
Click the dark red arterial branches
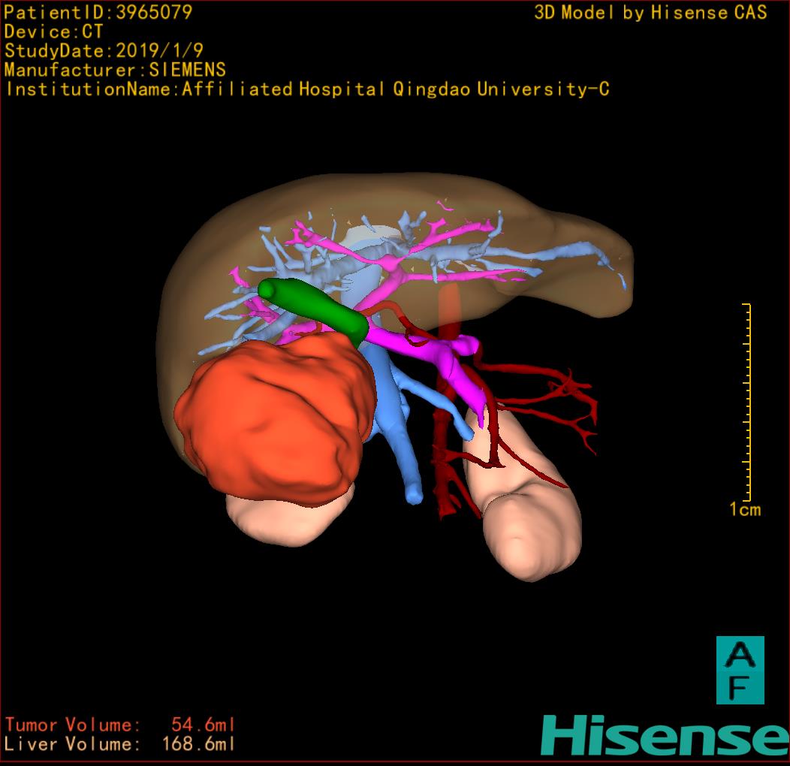pyautogui.click(x=556, y=406)
